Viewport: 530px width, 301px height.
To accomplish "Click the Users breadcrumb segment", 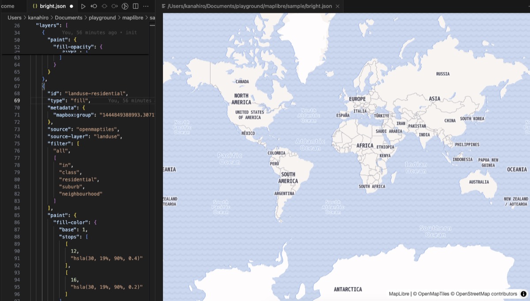I will 14,18.
